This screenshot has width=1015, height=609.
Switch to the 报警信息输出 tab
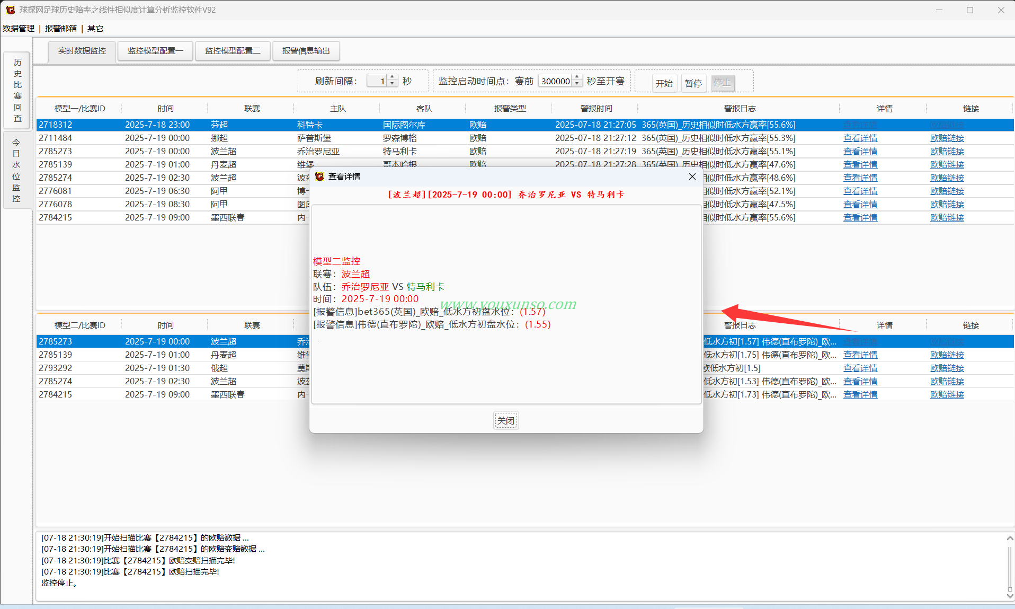tap(306, 51)
